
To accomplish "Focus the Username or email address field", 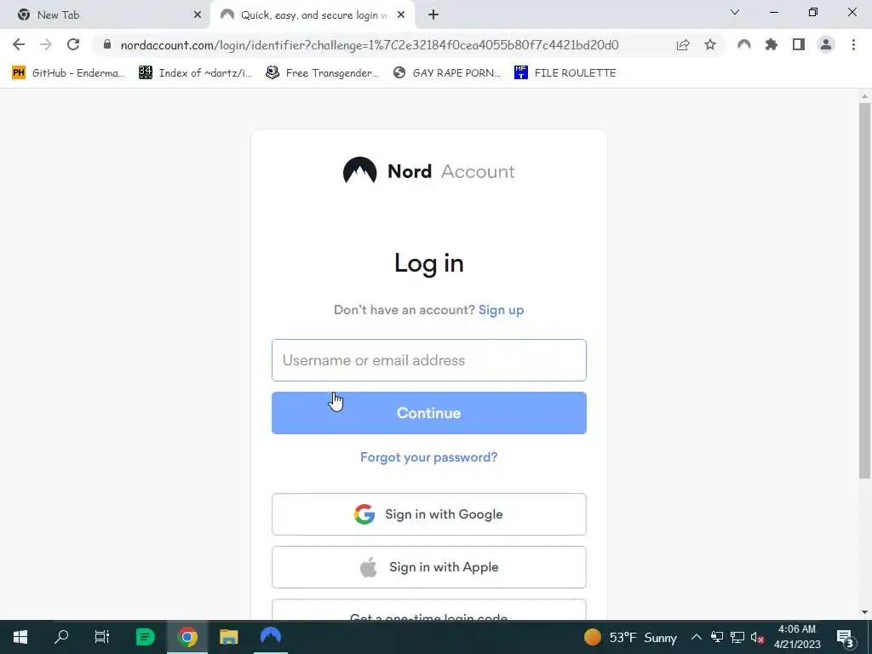I will pos(429,360).
